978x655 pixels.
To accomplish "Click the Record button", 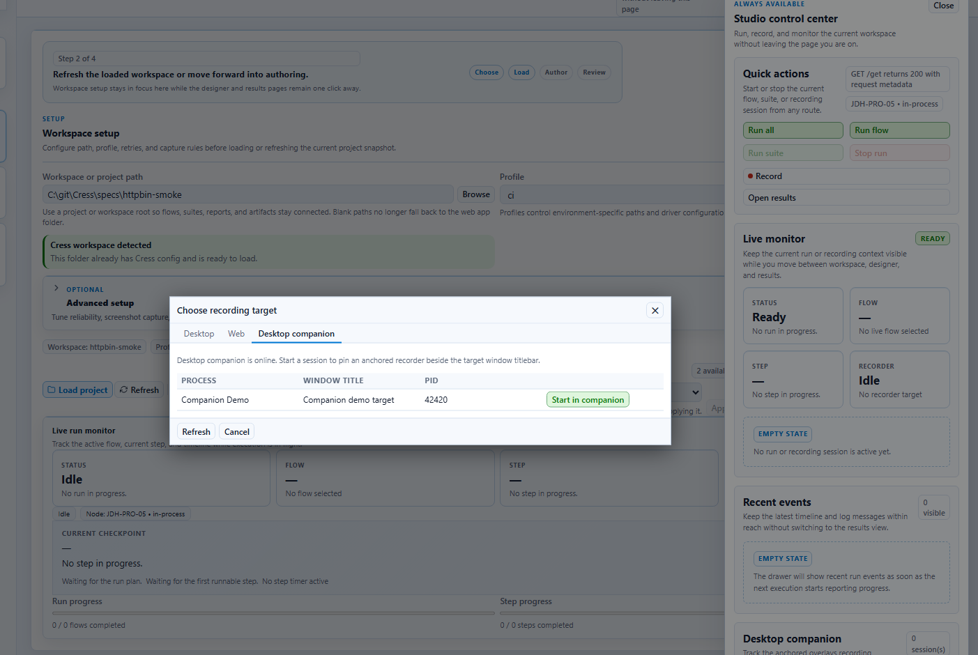I will click(846, 176).
